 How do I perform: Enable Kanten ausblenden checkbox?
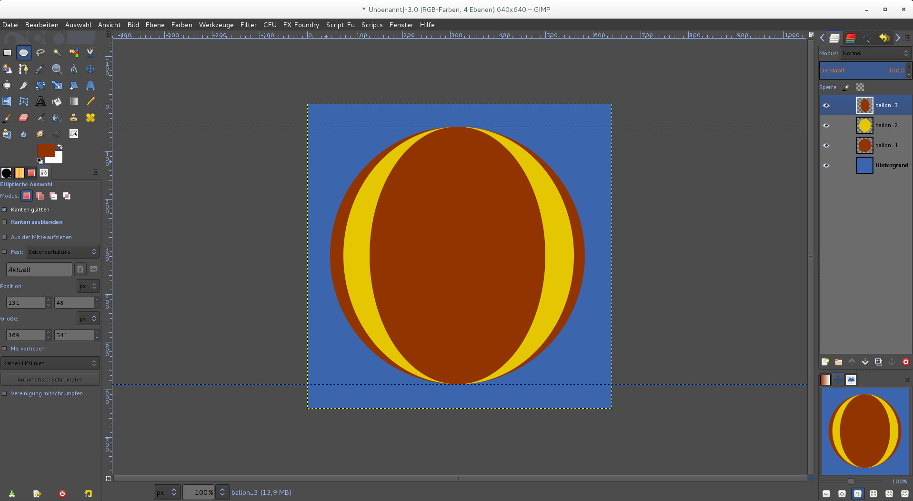click(5, 222)
